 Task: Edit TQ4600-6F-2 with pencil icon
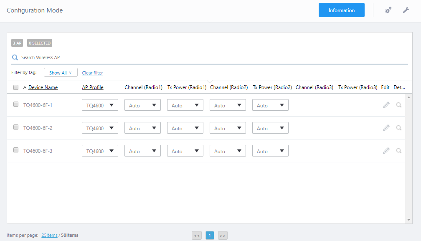click(x=386, y=128)
